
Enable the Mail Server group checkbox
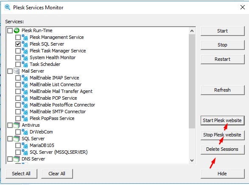point(10,71)
